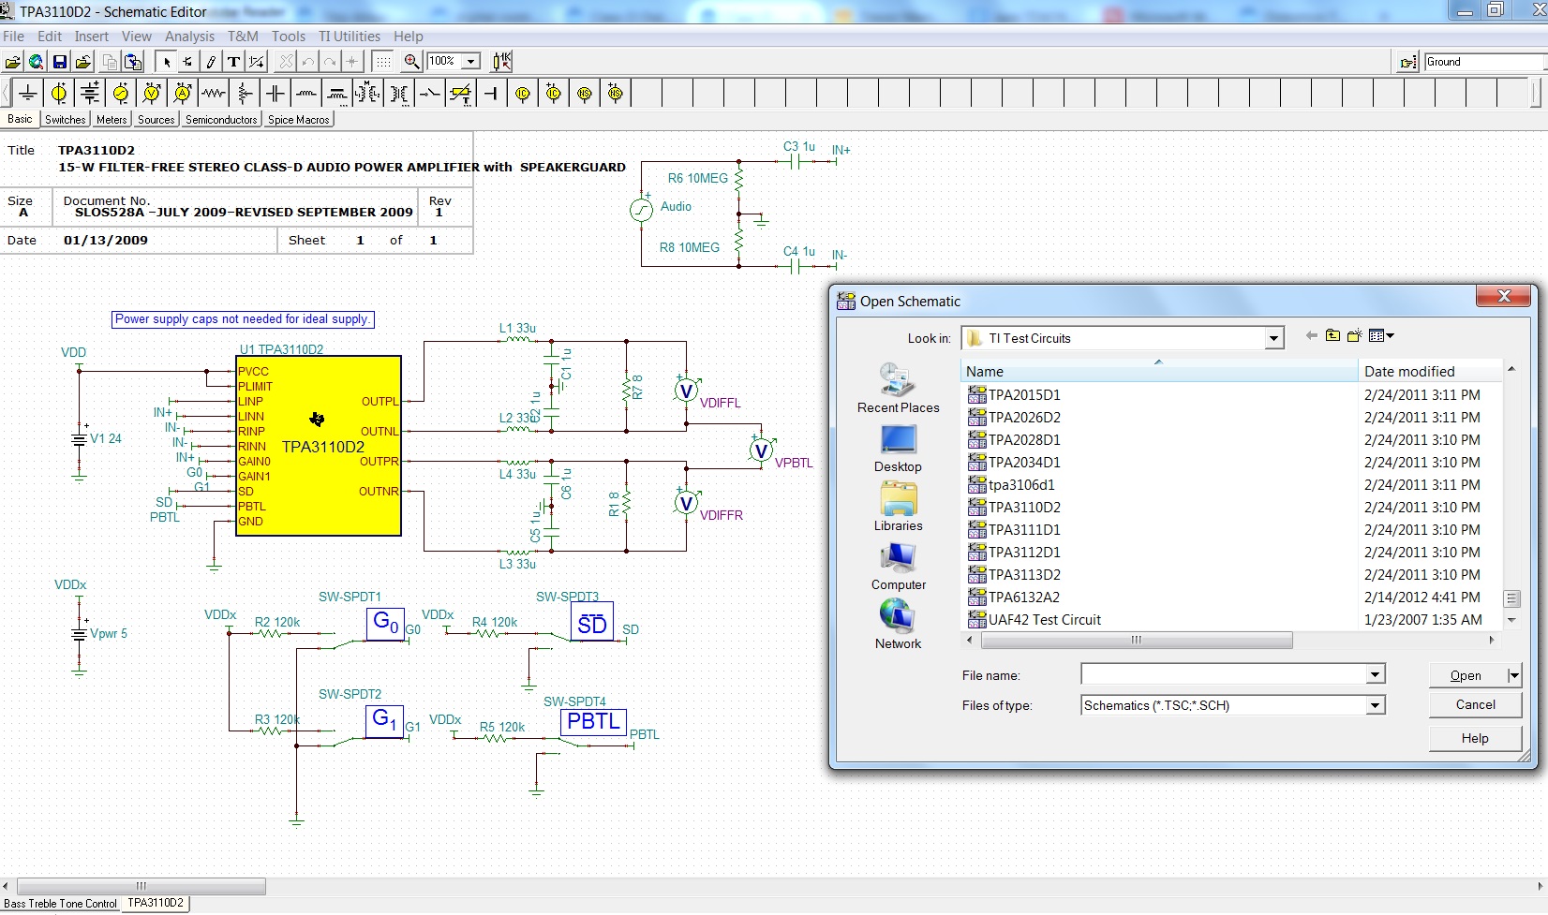Switch to the Spice Macros tab

tap(299, 120)
